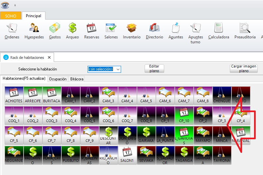Select room CP_10 tile
This screenshot has height=175, width=263.
(x=184, y=115)
